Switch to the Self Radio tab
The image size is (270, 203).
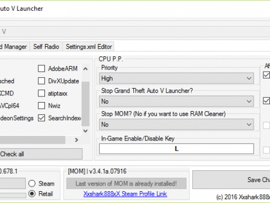click(x=46, y=47)
